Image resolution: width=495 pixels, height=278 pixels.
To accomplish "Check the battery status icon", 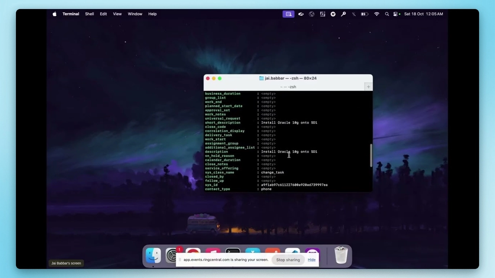I will point(364,14).
